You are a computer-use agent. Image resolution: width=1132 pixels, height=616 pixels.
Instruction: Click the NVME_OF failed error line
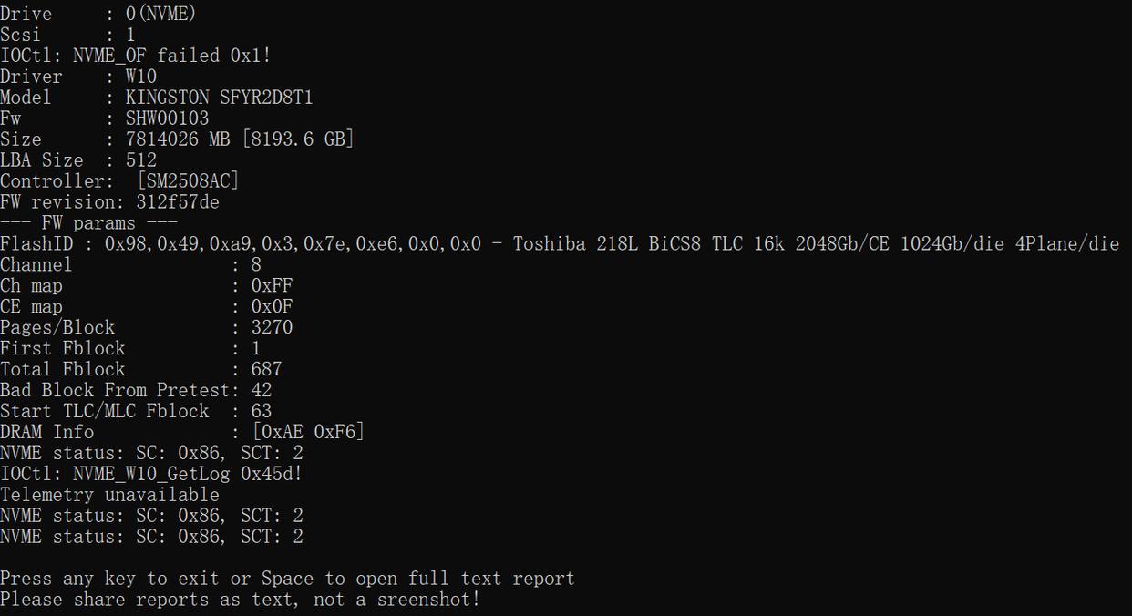[136, 56]
